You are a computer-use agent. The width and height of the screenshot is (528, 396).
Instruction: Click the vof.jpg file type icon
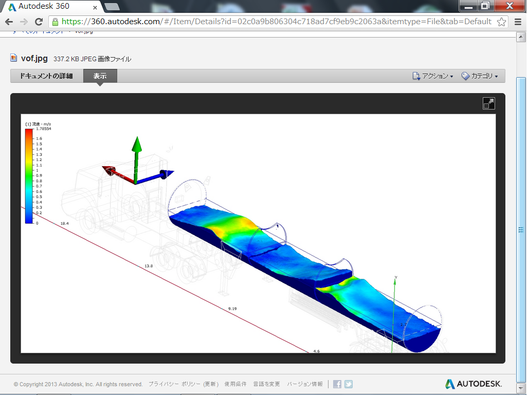tap(14, 58)
